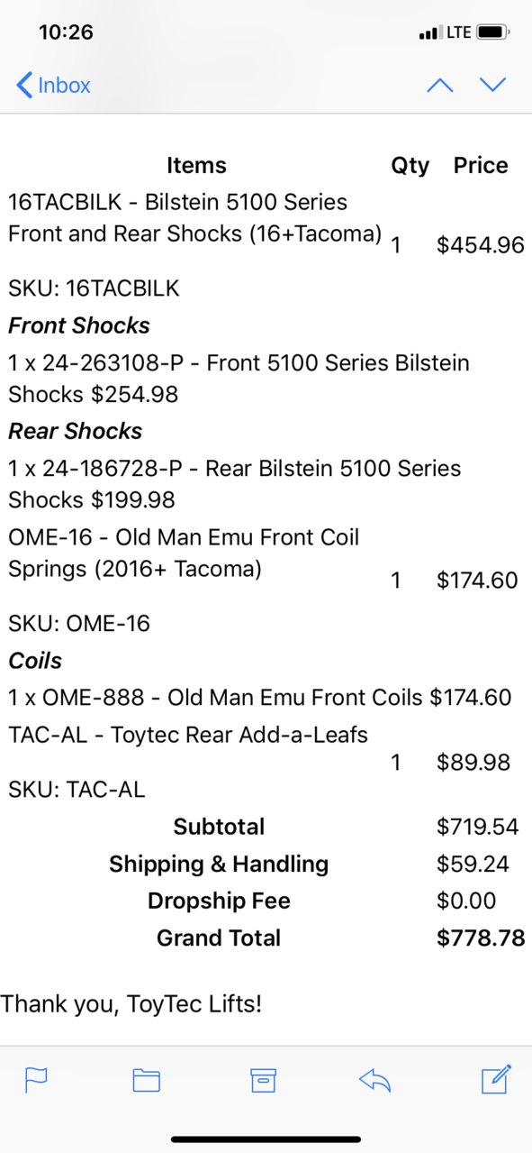
Task: Go back to Inbox
Action: pyautogui.click(x=53, y=86)
